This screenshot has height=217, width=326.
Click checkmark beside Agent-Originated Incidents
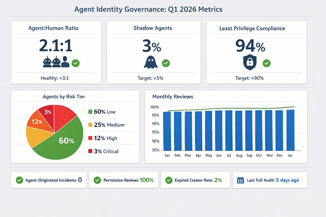point(19,180)
